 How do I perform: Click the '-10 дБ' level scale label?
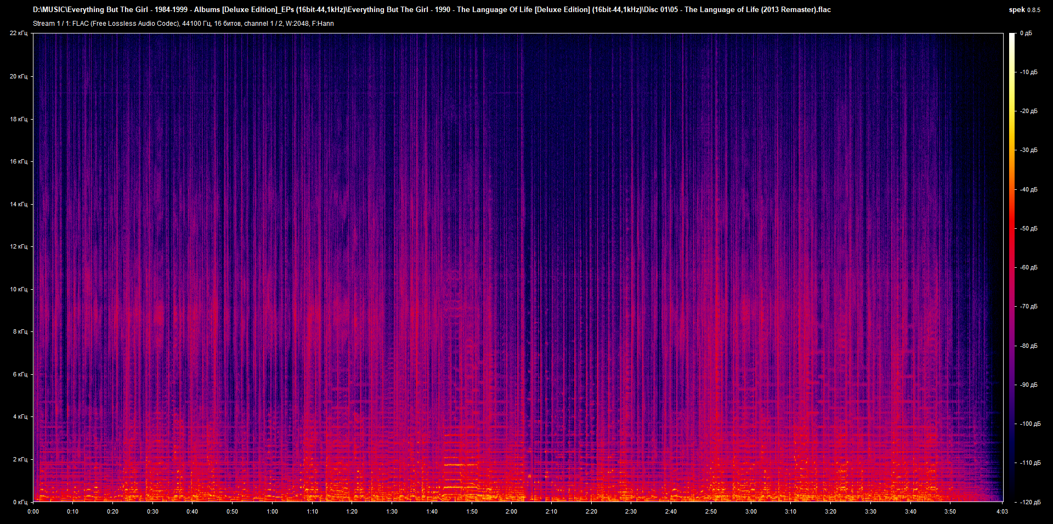coord(1028,72)
